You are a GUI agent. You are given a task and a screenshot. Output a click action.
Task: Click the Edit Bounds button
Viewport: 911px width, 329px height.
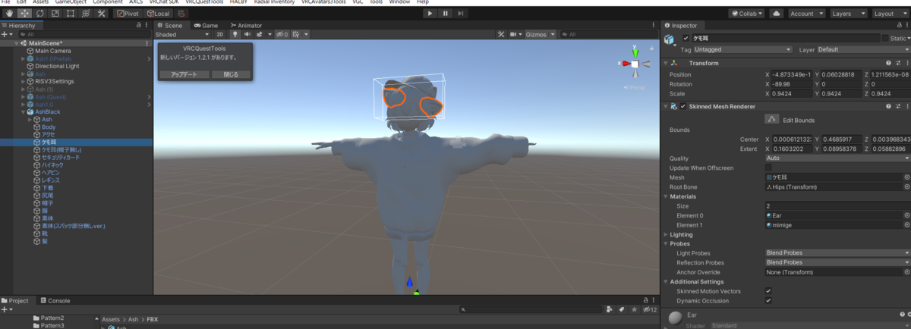pos(771,120)
